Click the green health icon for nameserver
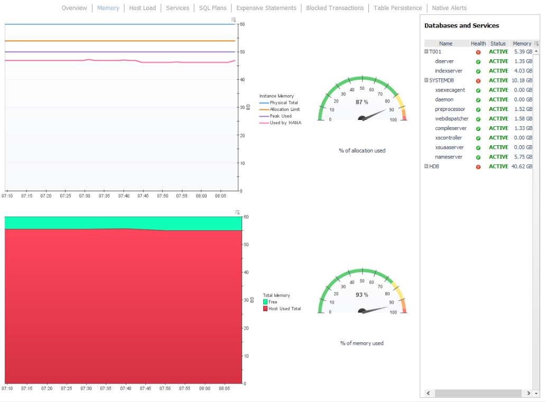This screenshot has width=546, height=402. [478, 157]
